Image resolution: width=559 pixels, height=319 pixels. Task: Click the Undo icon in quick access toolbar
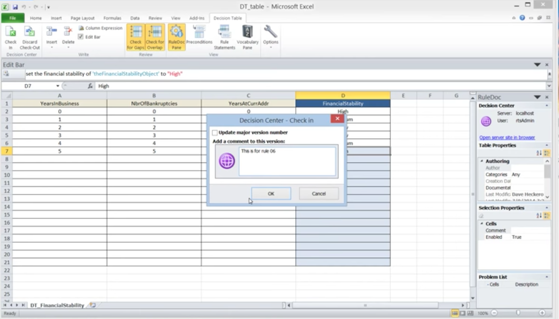(23, 7)
